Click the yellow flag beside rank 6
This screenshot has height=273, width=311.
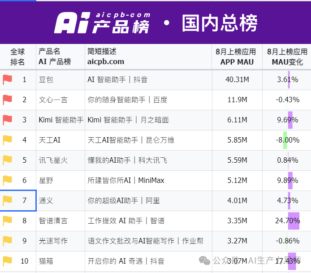(x=7, y=181)
